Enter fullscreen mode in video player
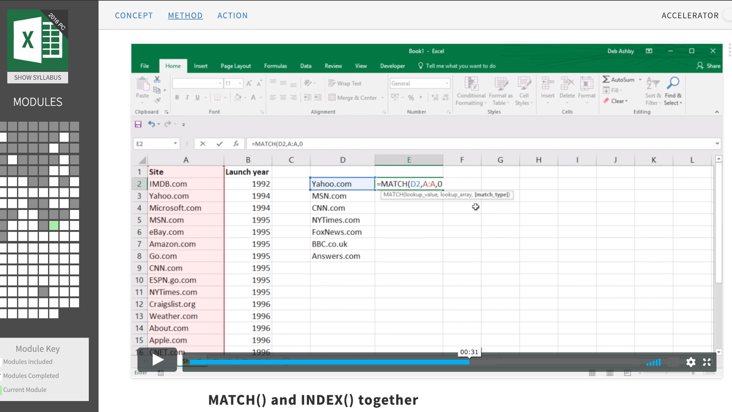Image resolution: width=732 pixels, height=412 pixels. tap(707, 362)
